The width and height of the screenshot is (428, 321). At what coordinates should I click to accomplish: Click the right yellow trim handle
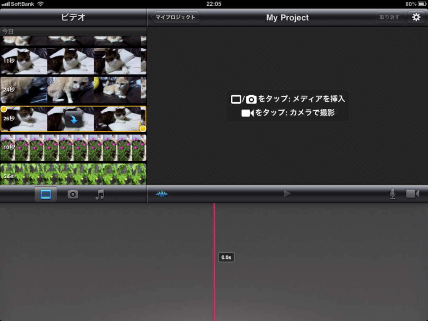(x=143, y=128)
